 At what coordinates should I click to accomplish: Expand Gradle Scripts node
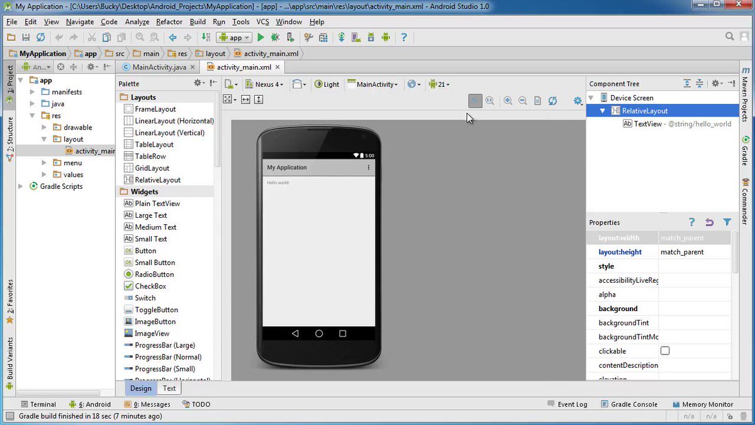[21, 186]
